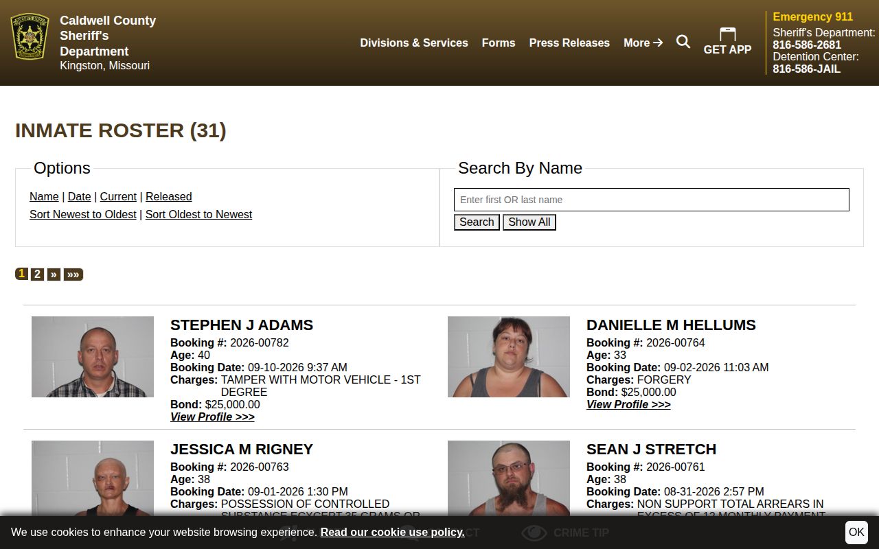879x549 pixels.
Task: Click booking number 2026-00782
Action: (x=259, y=342)
